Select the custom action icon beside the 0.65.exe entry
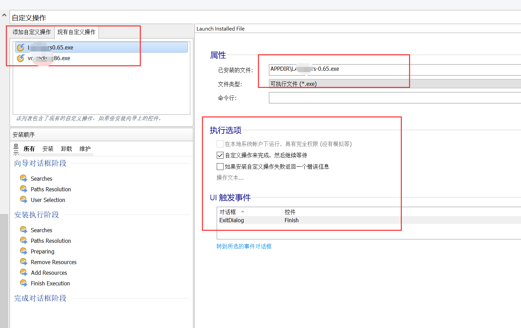This screenshot has width=521, height=328. pos(20,47)
